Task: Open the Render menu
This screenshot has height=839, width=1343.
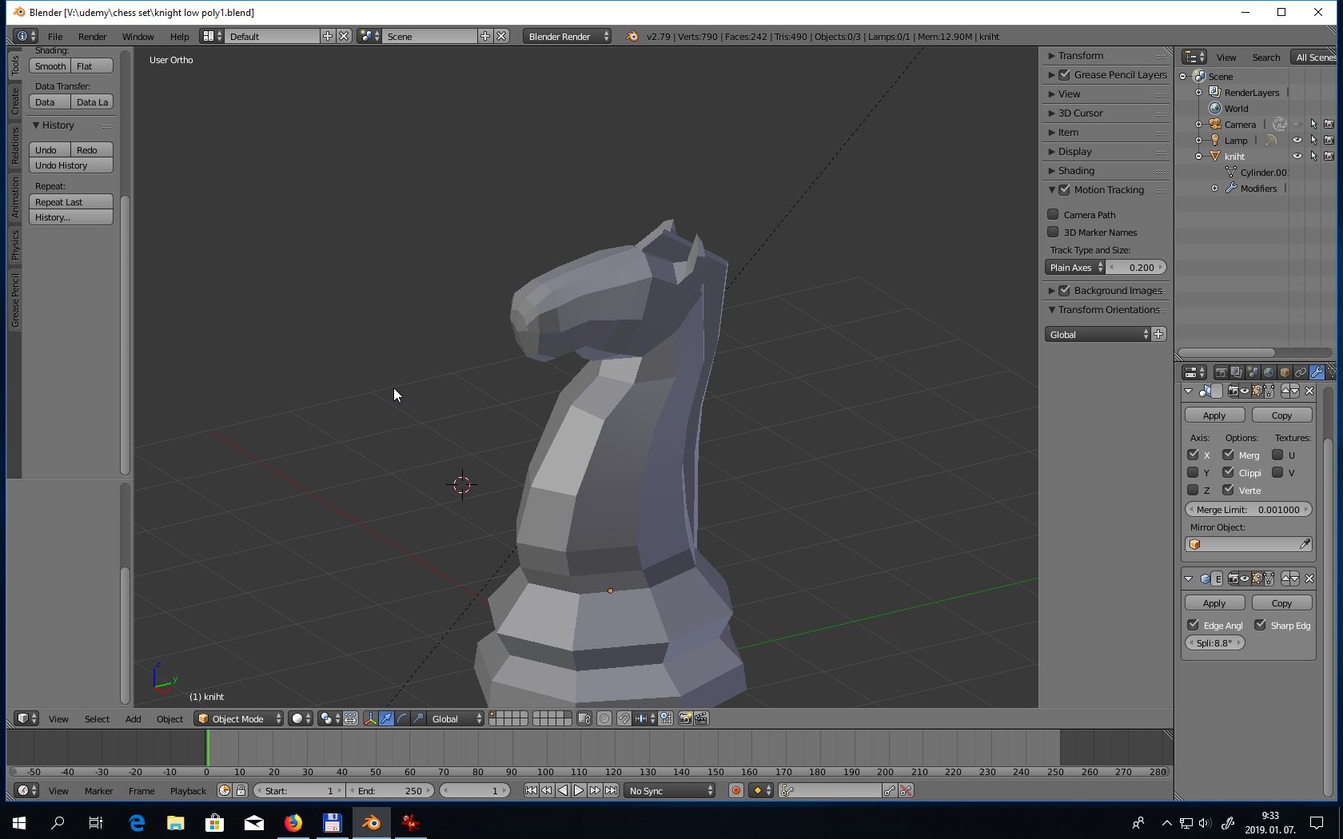Action: click(x=92, y=37)
